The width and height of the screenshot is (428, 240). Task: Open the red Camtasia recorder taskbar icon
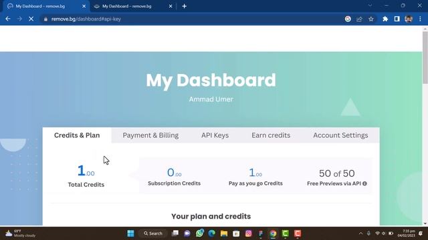click(x=298, y=233)
